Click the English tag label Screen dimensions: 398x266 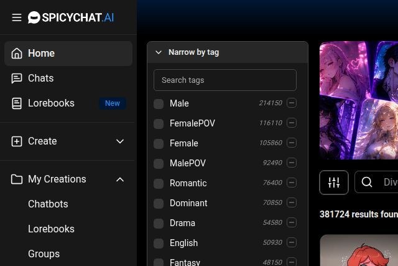tap(184, 243)
